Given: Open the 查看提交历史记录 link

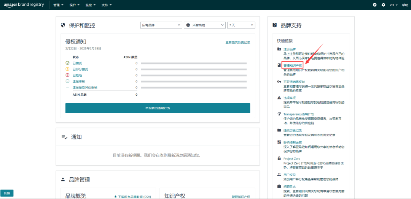Looking at the screenshot, I should click(x=237, y=42).
